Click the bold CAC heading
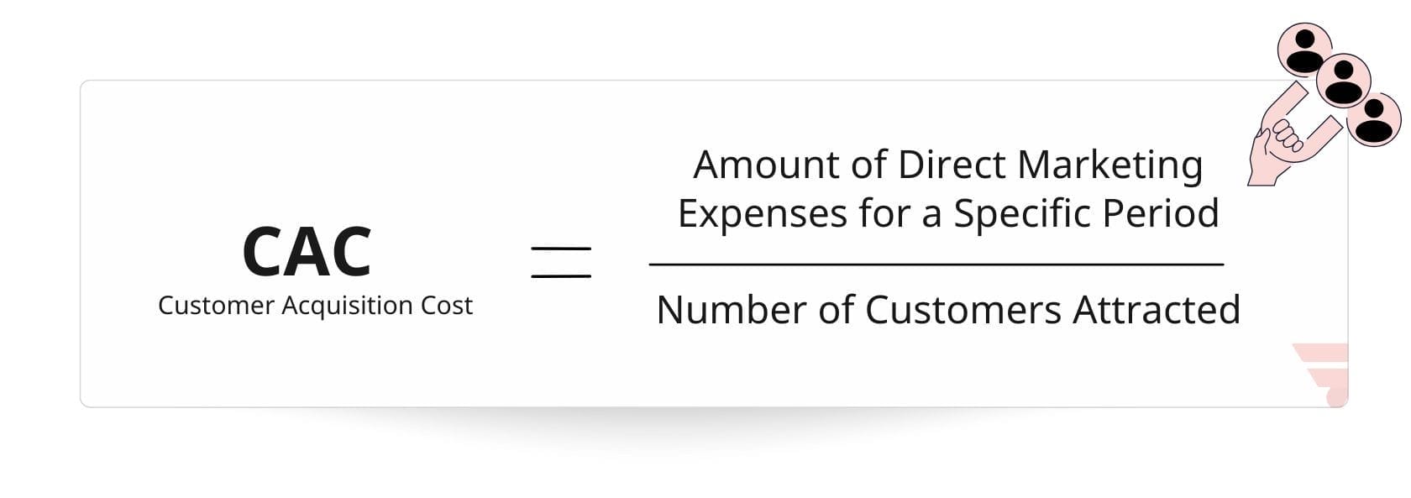 [x=307, y=252]
